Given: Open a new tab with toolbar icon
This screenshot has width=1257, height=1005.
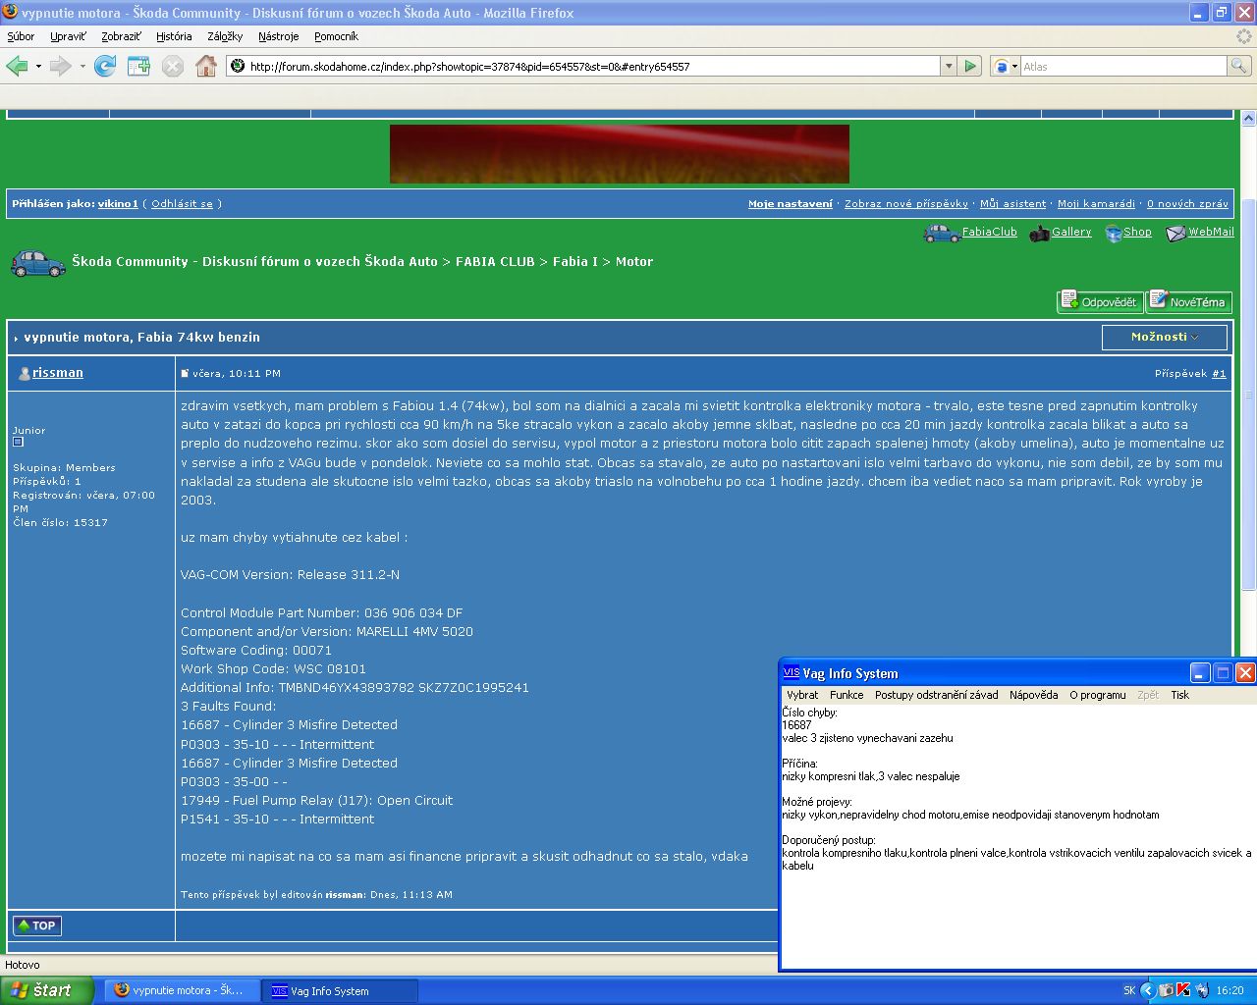Looking at the screenshot, I should [x=138, y=66].
